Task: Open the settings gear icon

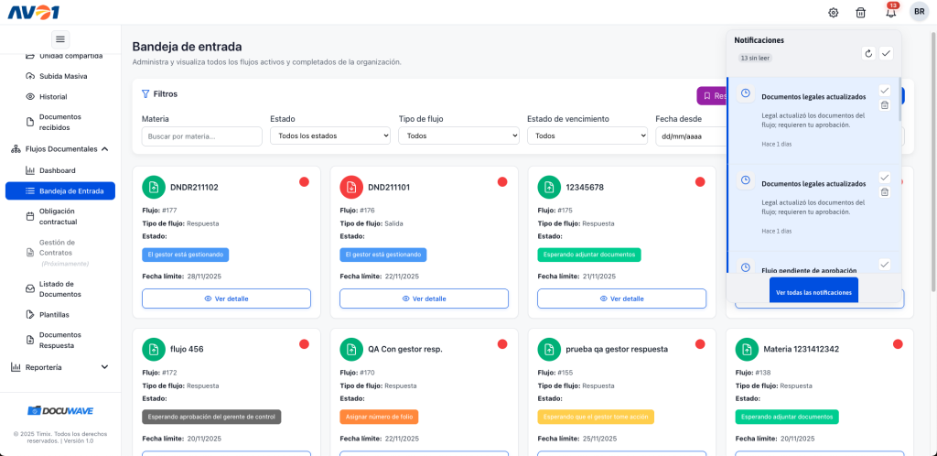Action: 834,12
